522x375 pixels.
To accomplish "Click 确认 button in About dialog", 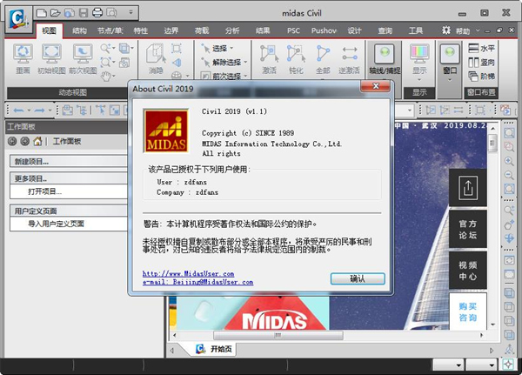I will pyautogui.click(x=358, y=278).
